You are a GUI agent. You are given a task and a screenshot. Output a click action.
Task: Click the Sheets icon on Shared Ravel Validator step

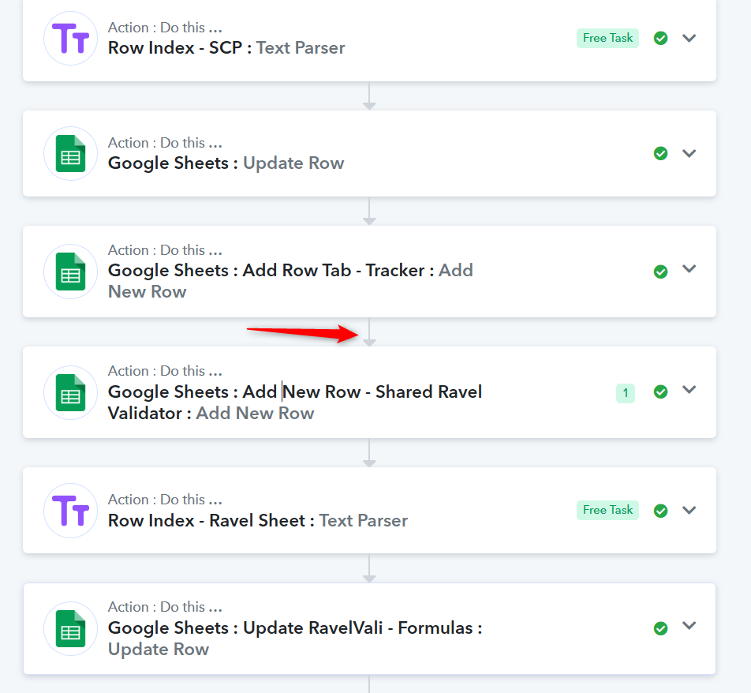click(x=70, y=392)
